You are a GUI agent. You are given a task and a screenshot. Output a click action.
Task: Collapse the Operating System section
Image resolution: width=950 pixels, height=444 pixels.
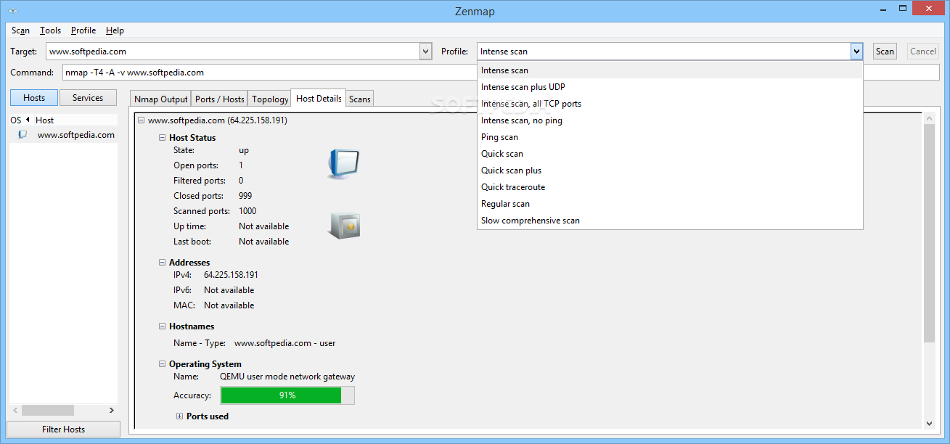click(x=163, y=364)
